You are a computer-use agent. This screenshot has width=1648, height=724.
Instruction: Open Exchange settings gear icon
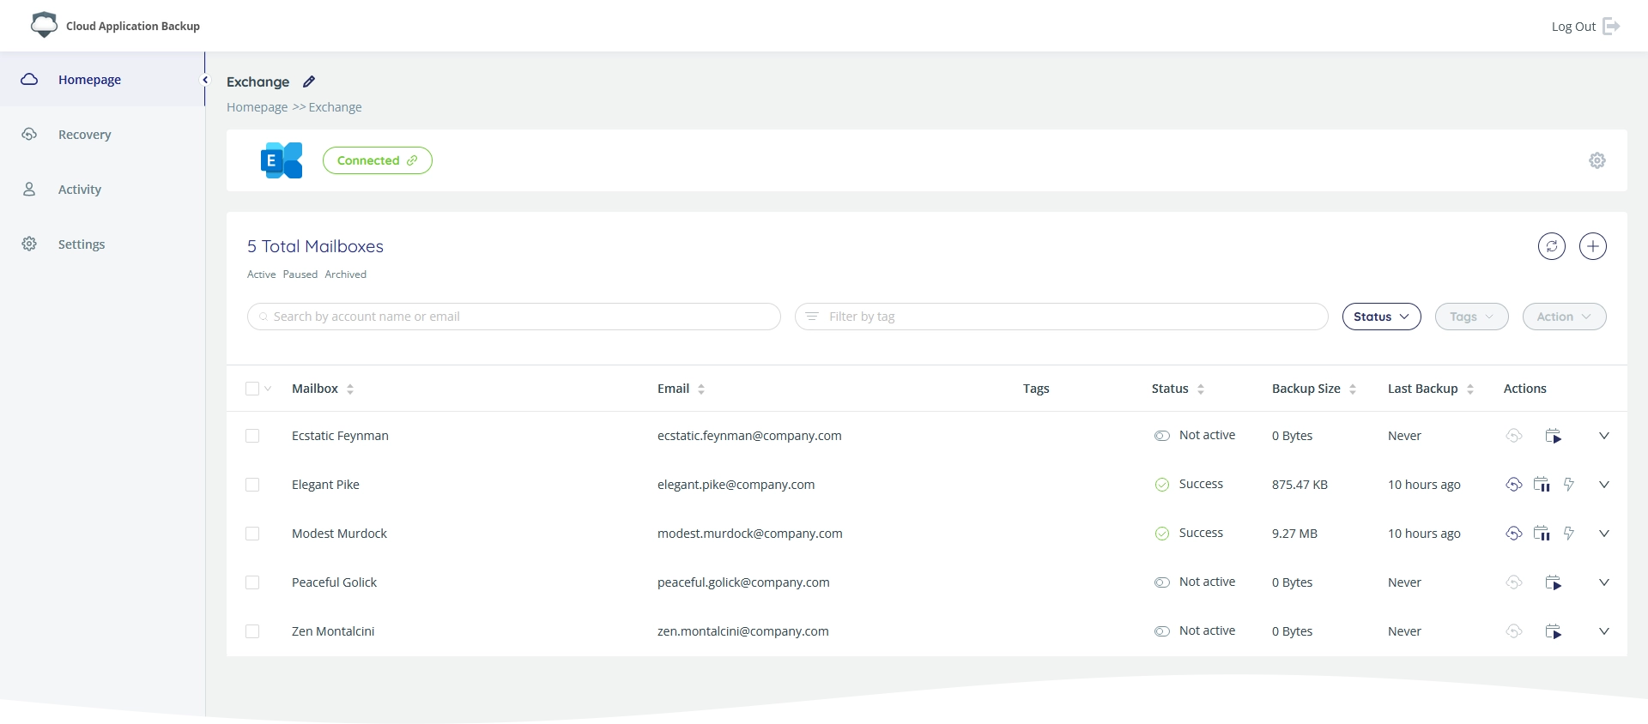[x=1596, y=160]
